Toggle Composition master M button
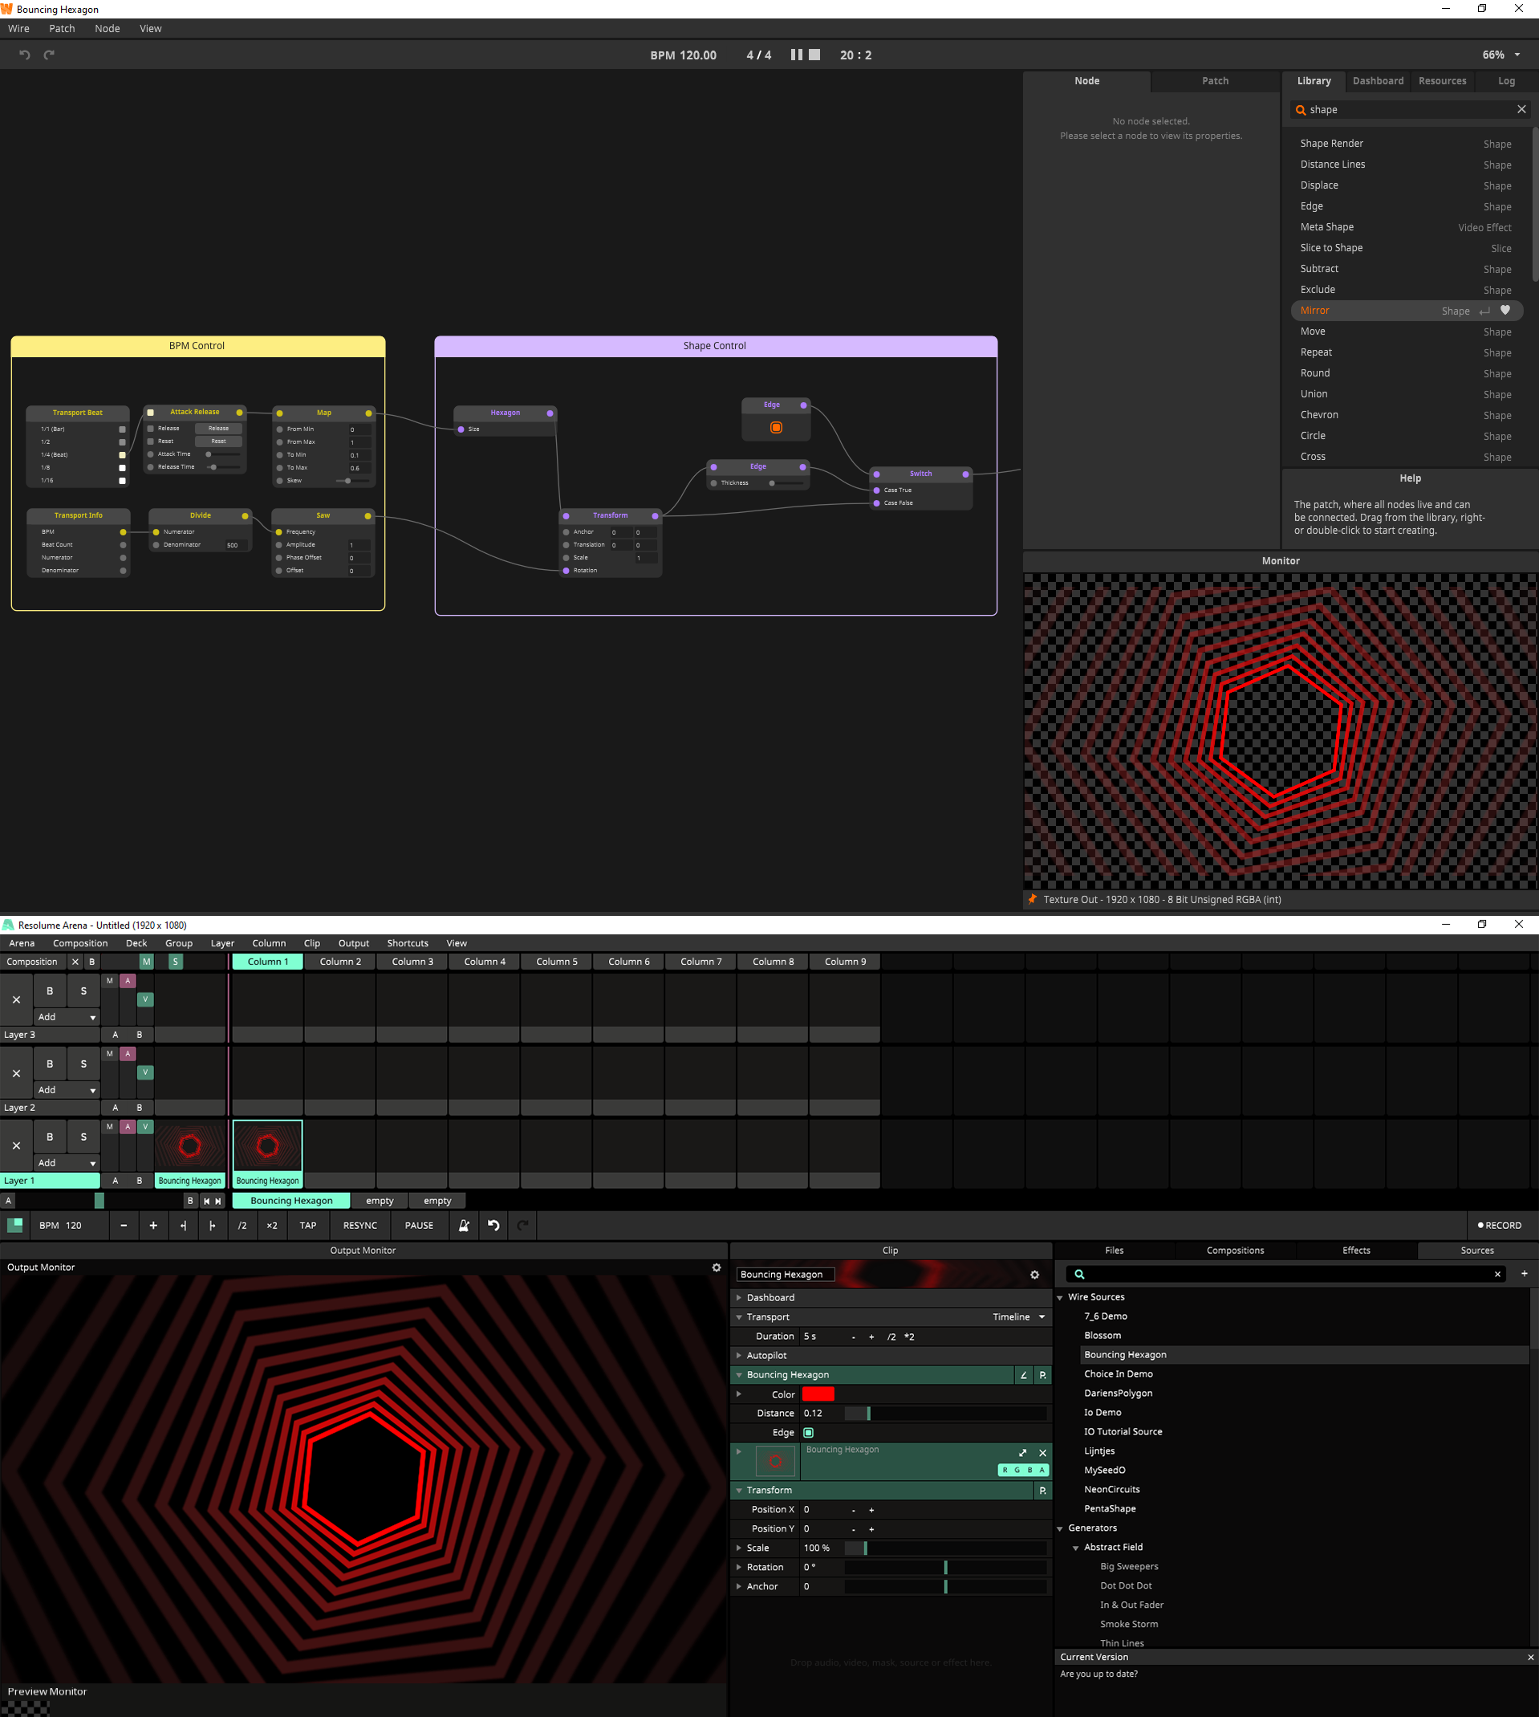The width and height of the screenshot is (1539, 1717). coord(146,962)
